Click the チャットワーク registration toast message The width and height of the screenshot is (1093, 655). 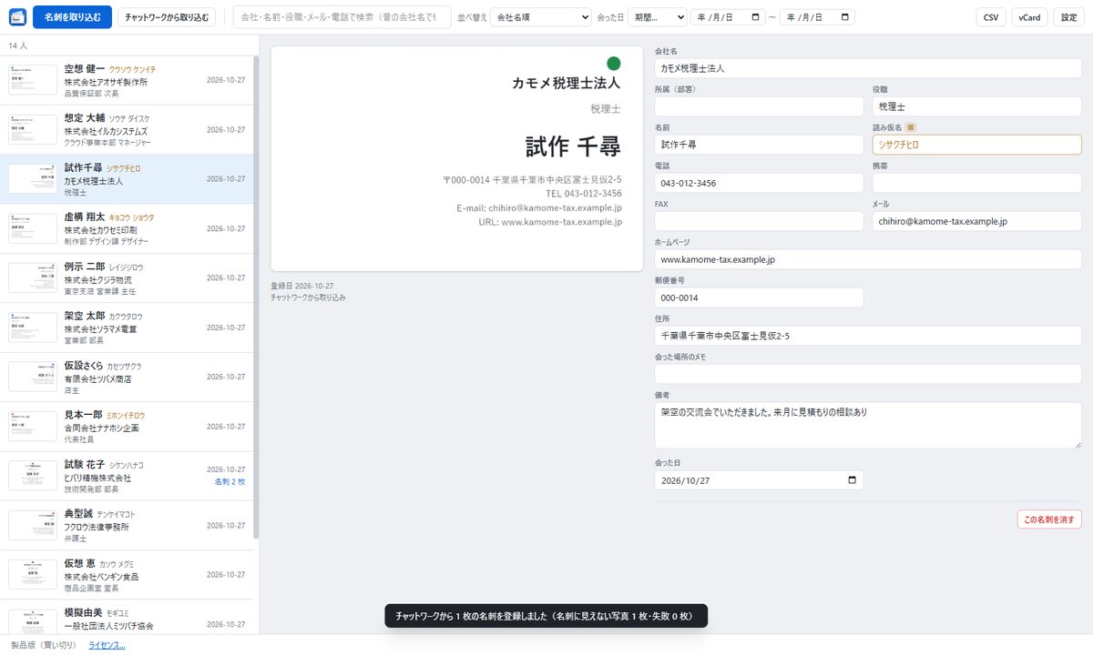[x=546, y=616]
